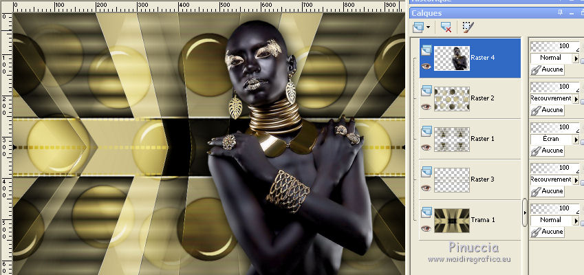Select the Raster 4 layer name
The width and height of the screenshot is (584, 275).
coord(482,58)
